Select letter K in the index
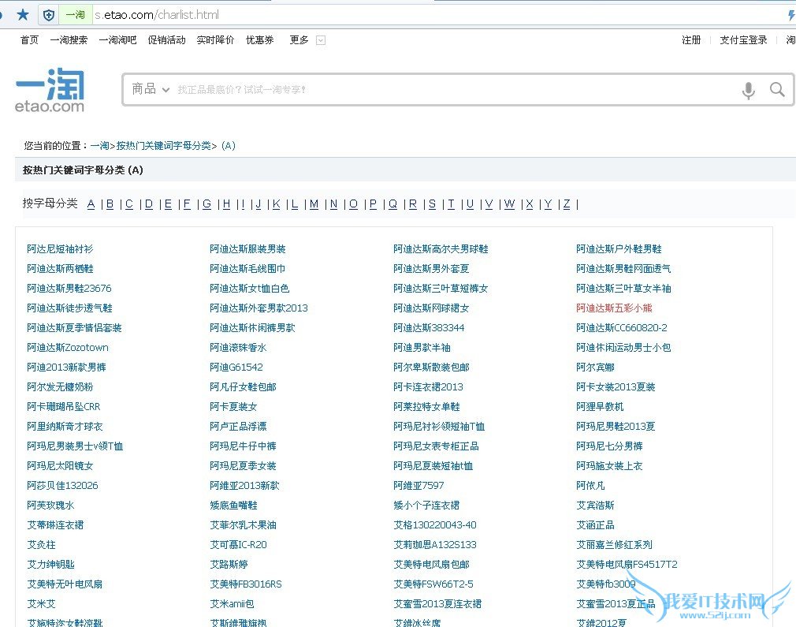 (276, 203)
